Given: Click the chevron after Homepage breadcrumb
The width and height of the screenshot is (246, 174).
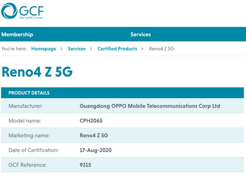Looking at the screenshot, I should (x=61, y=49).
